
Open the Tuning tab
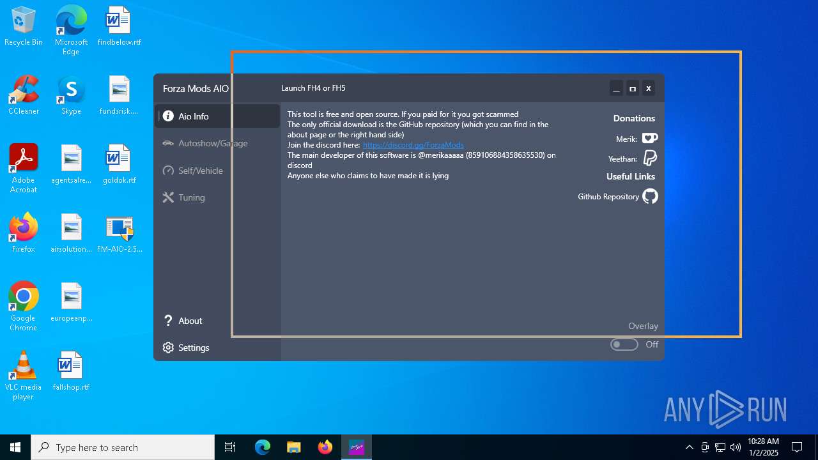[x=217, y=197]
